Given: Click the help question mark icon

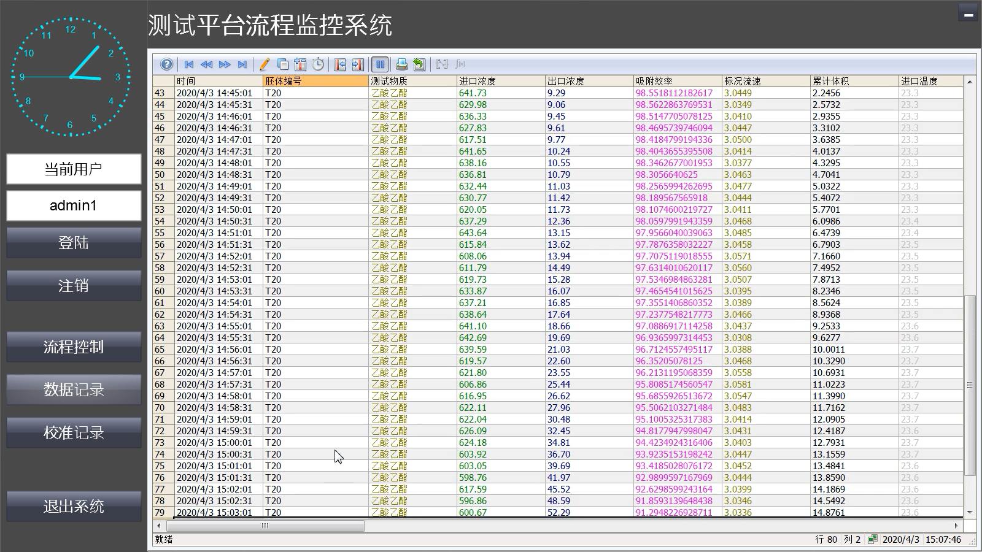Looking at the screenshot, I should (166, 64).
